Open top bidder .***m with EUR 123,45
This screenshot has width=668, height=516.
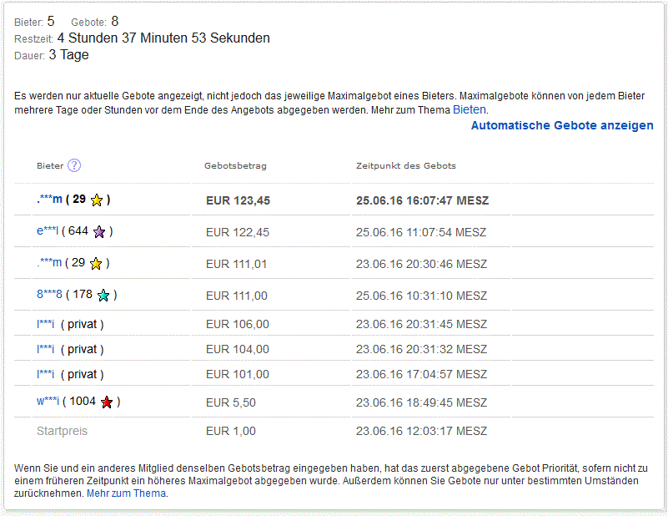(49, 200)
